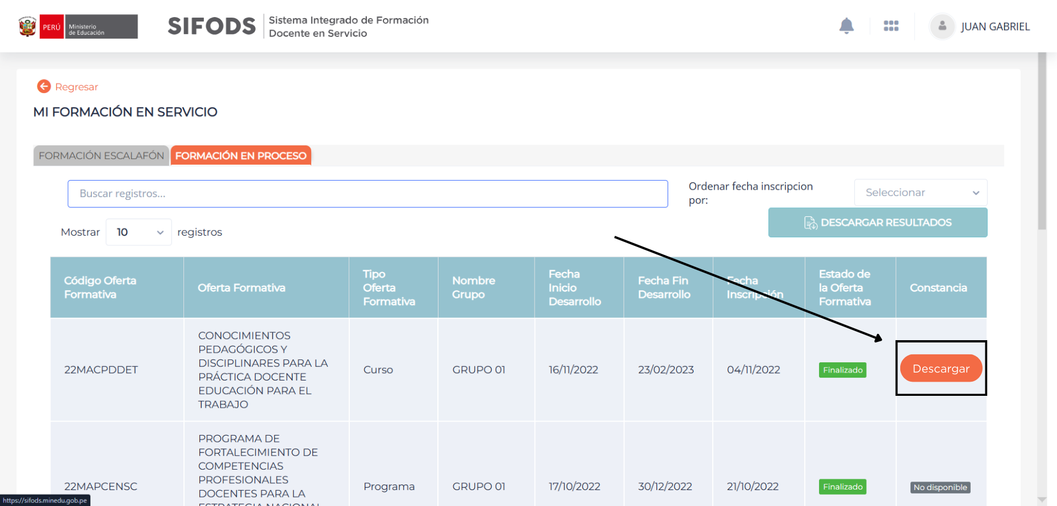Click the Ministerio de Educación logo
Image resolution: width=1057 pixels, height=506 pixels.
101,27
